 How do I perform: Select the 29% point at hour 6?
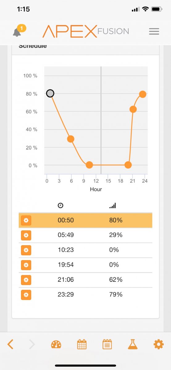tap(71, 139)
